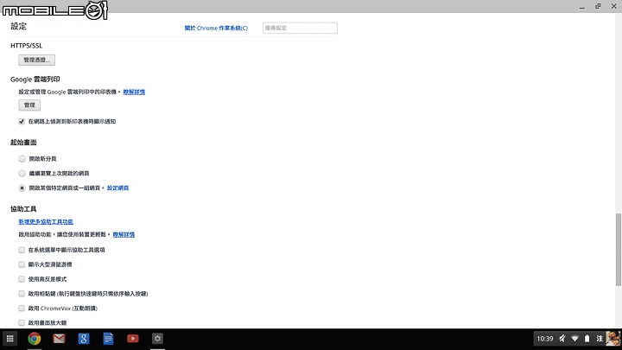The width and height of the screenshot is (622, 350).
Task: Click the clock showing 10:39
Action: (x=544, y=339)
